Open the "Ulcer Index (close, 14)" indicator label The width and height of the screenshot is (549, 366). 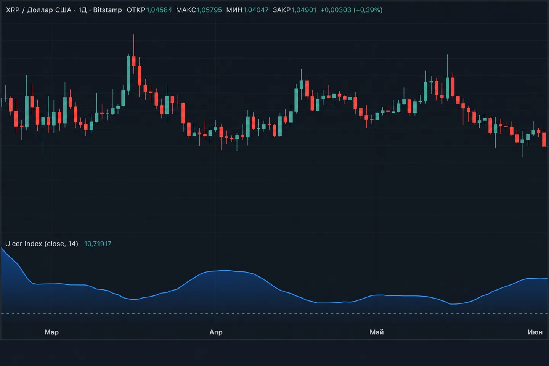pos(42,244)
